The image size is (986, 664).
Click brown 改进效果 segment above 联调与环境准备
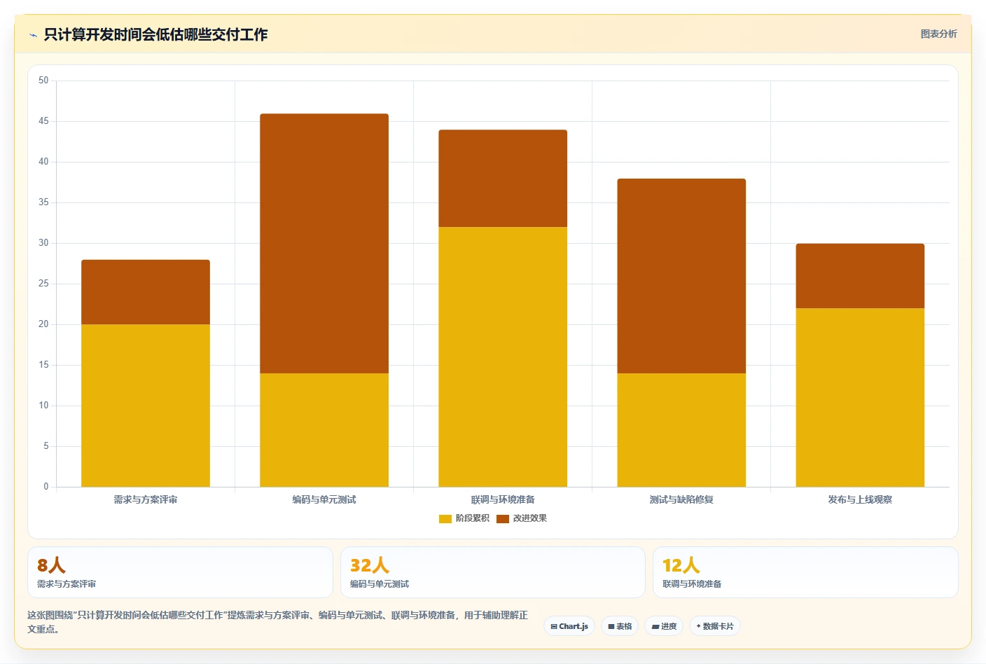click(x=503, y=179)
